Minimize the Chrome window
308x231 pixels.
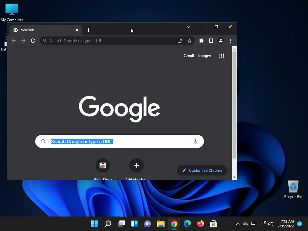[x=202, y=27]
